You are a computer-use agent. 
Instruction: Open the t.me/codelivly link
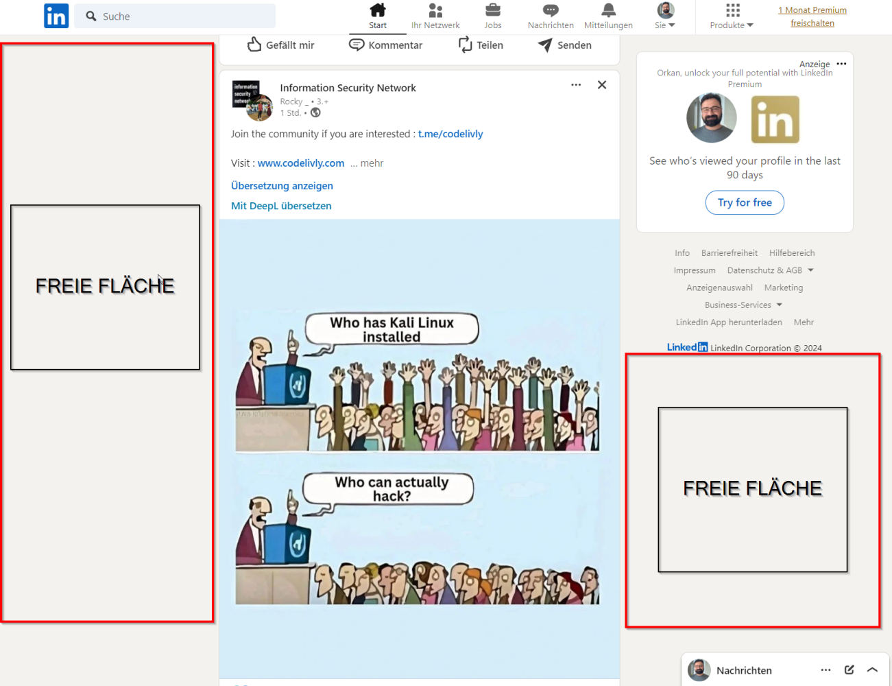click(x=450, y=134)
